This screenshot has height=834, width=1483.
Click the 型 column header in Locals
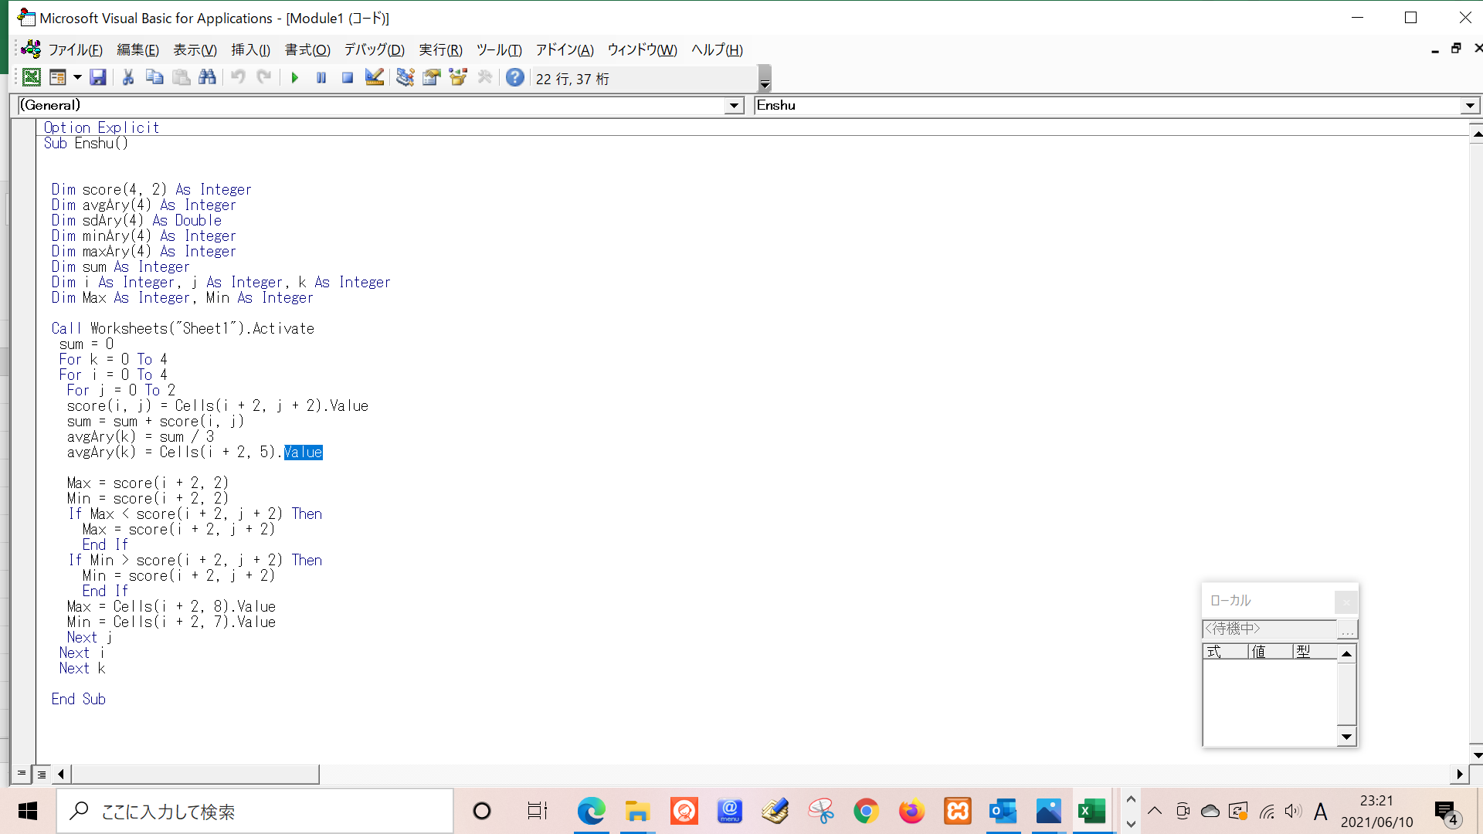point(1315,652)
